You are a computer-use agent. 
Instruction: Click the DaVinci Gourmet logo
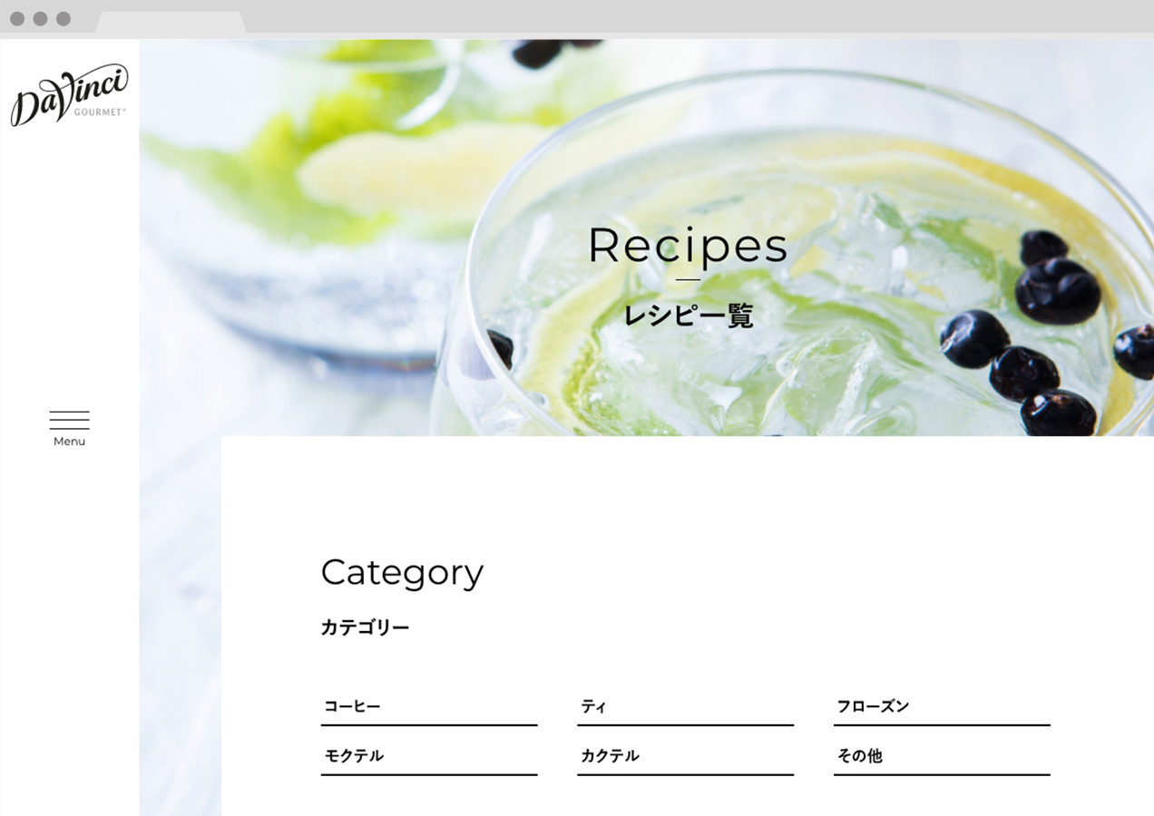pyautogui.click(x=69, y=94)
